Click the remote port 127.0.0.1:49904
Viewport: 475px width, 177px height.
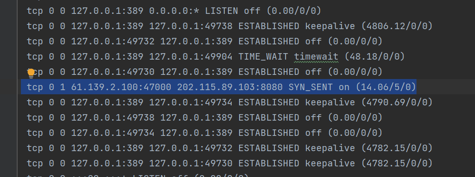tap(191, 56)
